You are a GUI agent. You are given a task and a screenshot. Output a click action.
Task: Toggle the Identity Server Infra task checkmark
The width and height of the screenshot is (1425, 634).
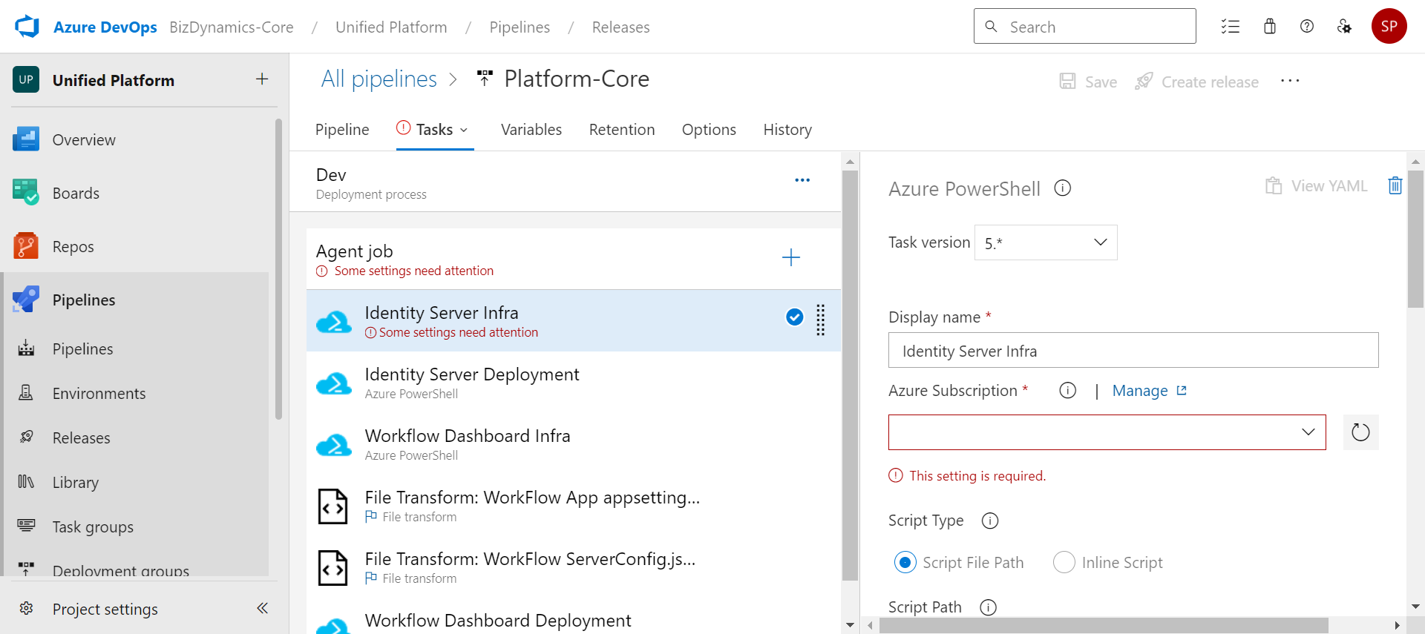coord(794,317)
